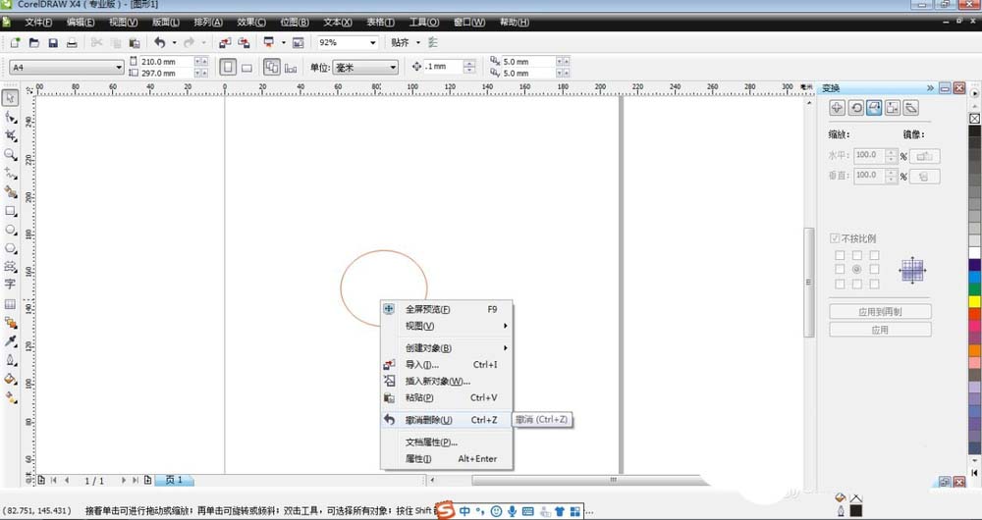This screenshot has width=982, height=520.
Task: Open the 效果(C) menu
Action: pyautogui.click(x=251, y=22)
